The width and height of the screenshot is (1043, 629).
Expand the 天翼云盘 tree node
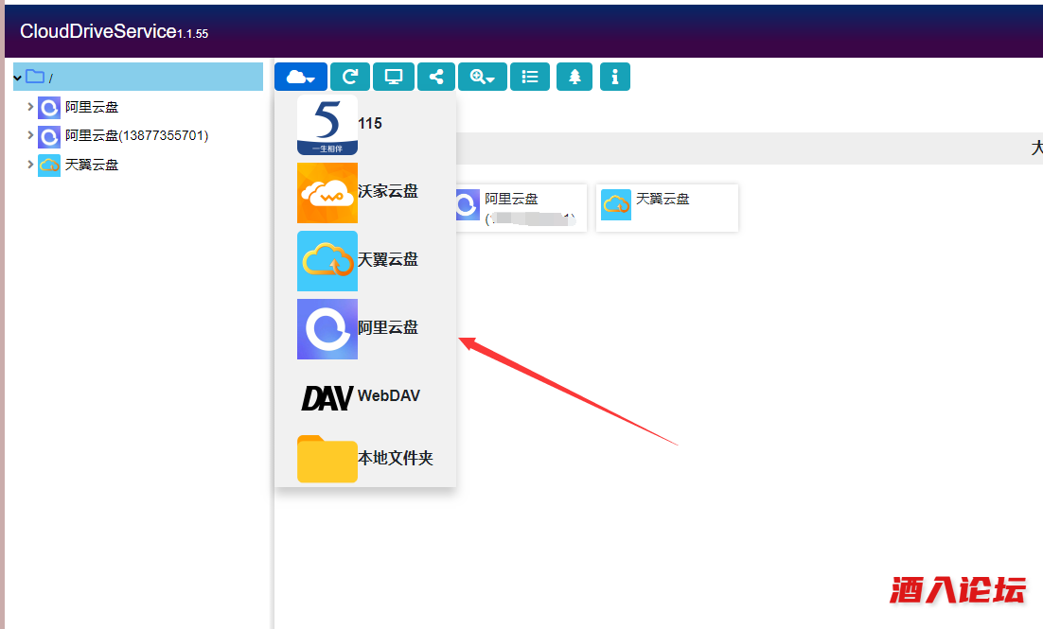coord(30,164)
